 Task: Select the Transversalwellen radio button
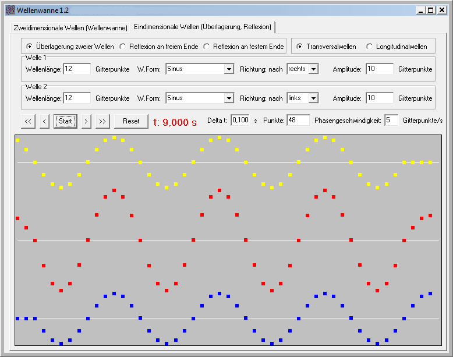click(x=299, y=47)
